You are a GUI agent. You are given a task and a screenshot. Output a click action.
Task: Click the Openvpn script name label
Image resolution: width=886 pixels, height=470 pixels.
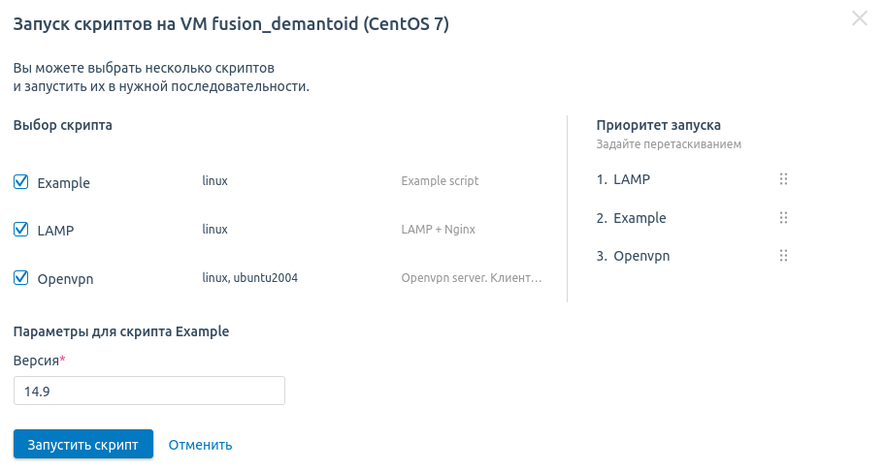(65, 279)
